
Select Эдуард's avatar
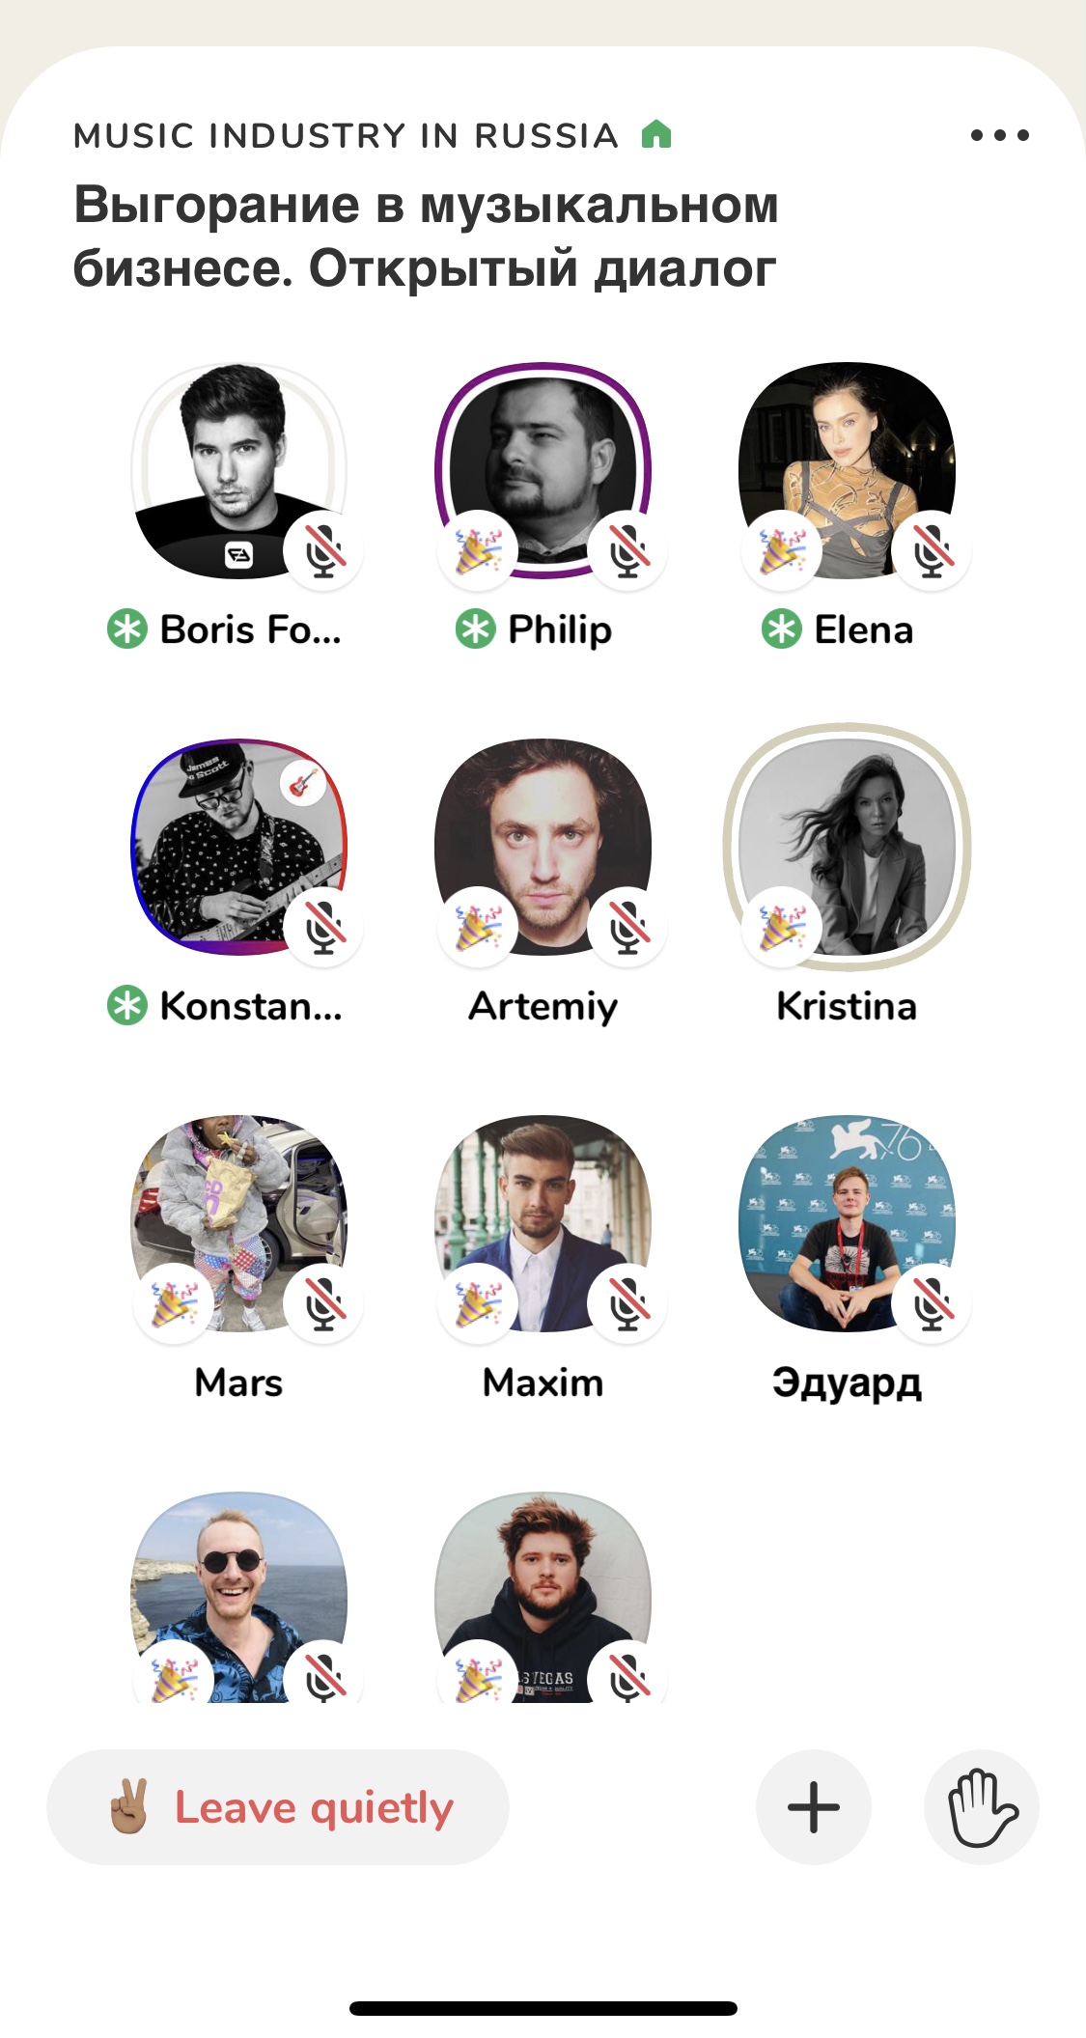pos(848,1223)
